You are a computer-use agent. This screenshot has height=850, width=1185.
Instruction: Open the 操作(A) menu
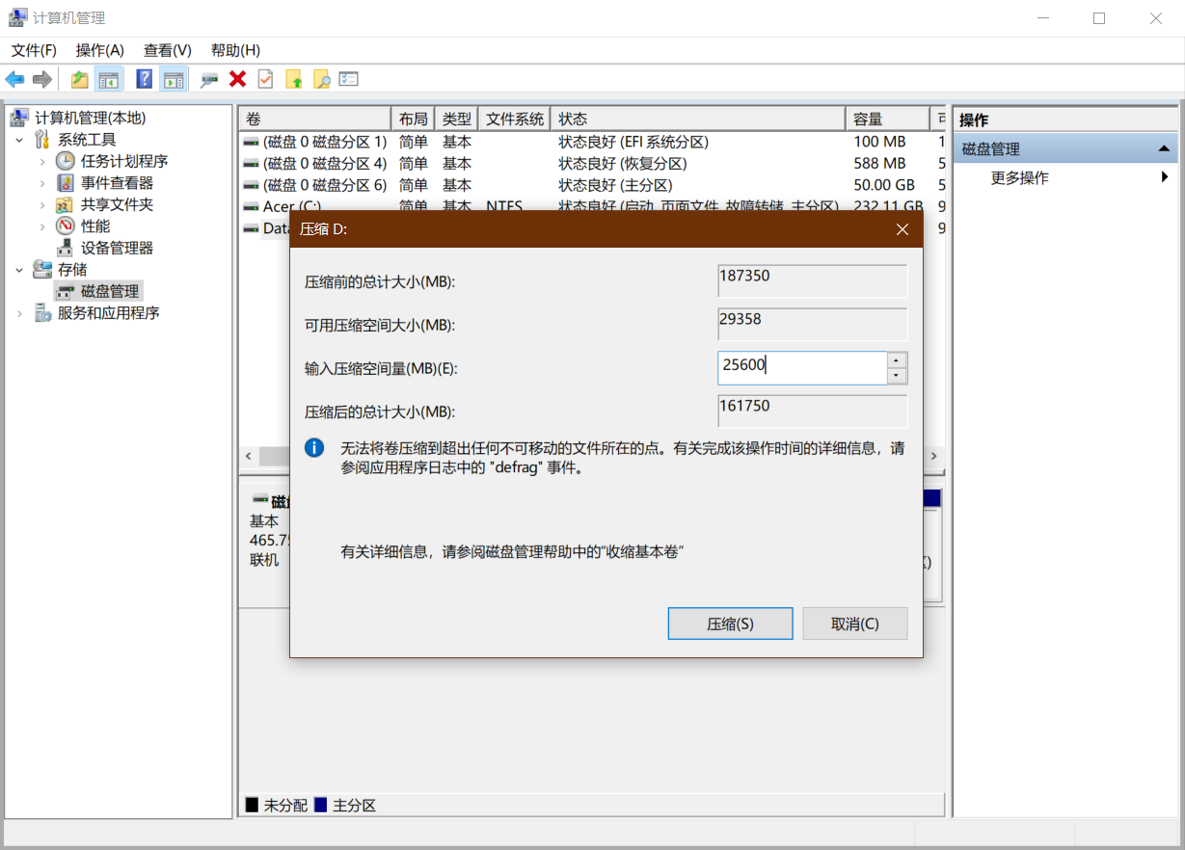click(x=101, y=49)
